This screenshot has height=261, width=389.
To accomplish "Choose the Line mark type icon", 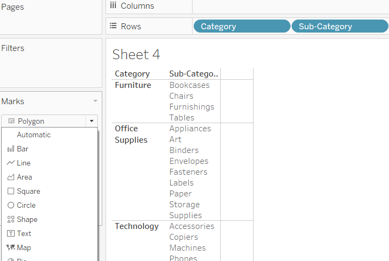I will tap(11, 163).
